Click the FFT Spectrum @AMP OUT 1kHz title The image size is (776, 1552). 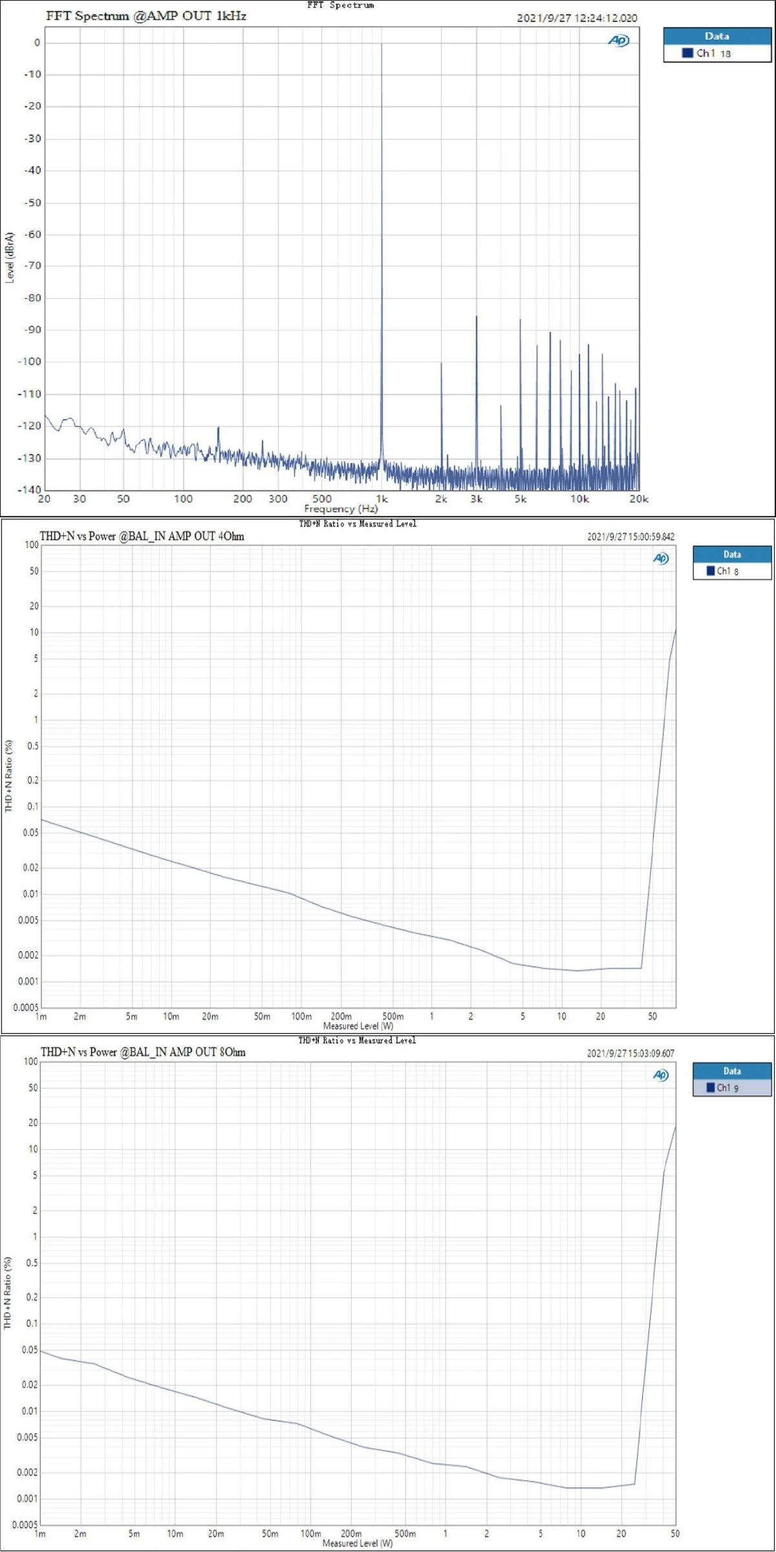point(146,16)
